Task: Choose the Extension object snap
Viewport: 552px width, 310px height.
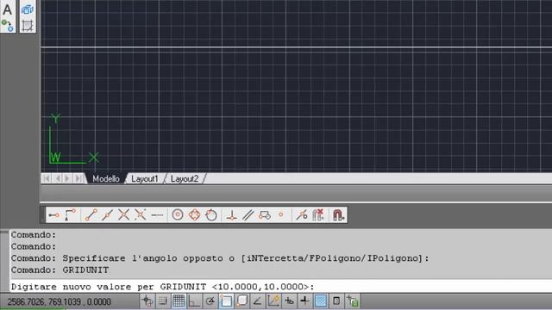Action: (157, 214)
